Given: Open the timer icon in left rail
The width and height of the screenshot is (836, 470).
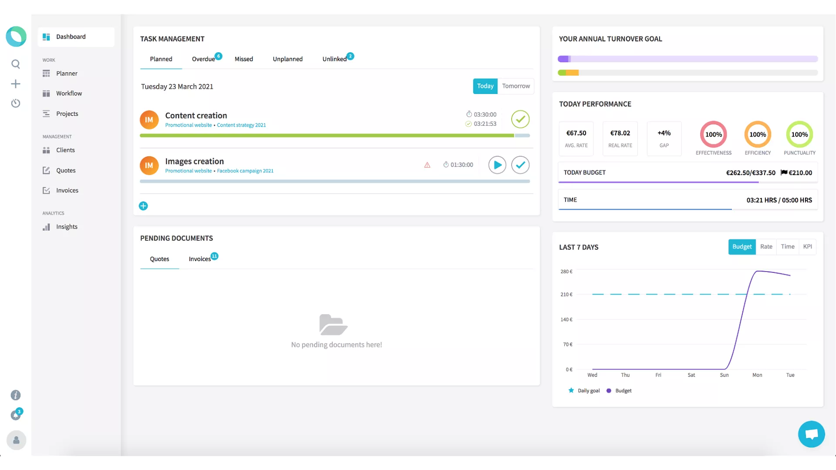Looking at the screenshot, I should coord(16,104).
